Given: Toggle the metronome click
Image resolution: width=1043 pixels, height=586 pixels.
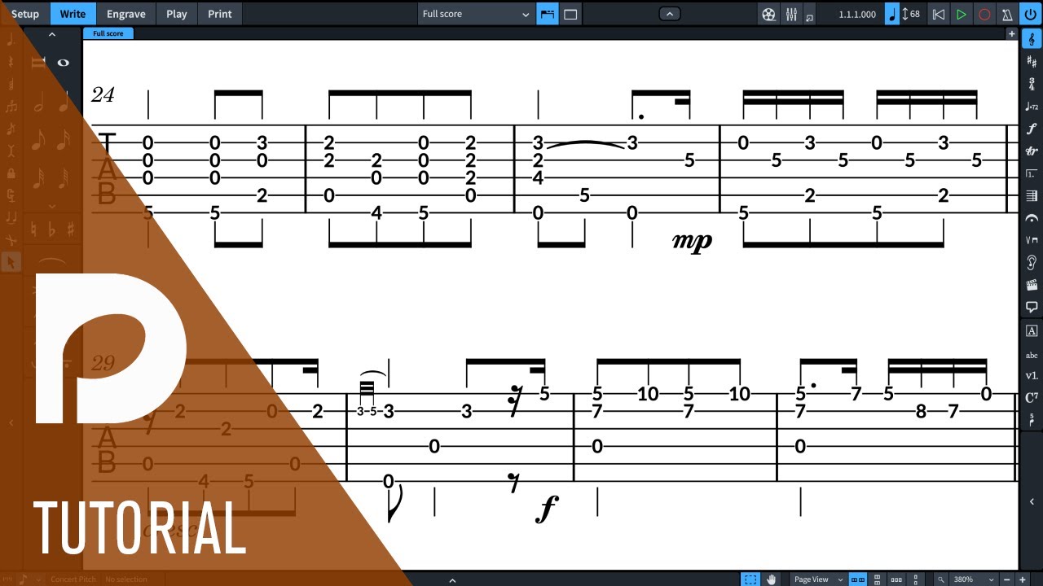Looking at the screenshot, I should point(1007,14).
